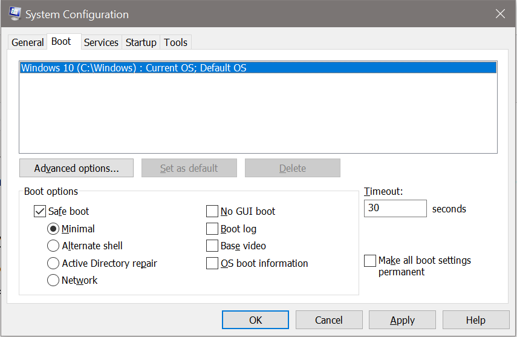517x337 pixels.
Task: Enable No GUI boot checkbox
Action: (x=212, y=212)
